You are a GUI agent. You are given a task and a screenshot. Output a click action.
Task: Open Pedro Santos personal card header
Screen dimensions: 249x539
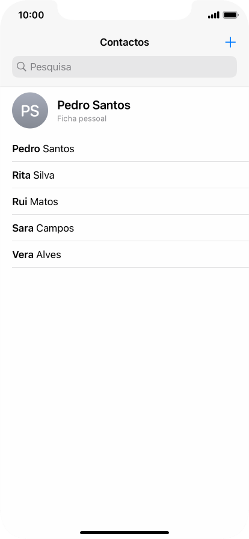pyautogui.click(x=124, y=110)
